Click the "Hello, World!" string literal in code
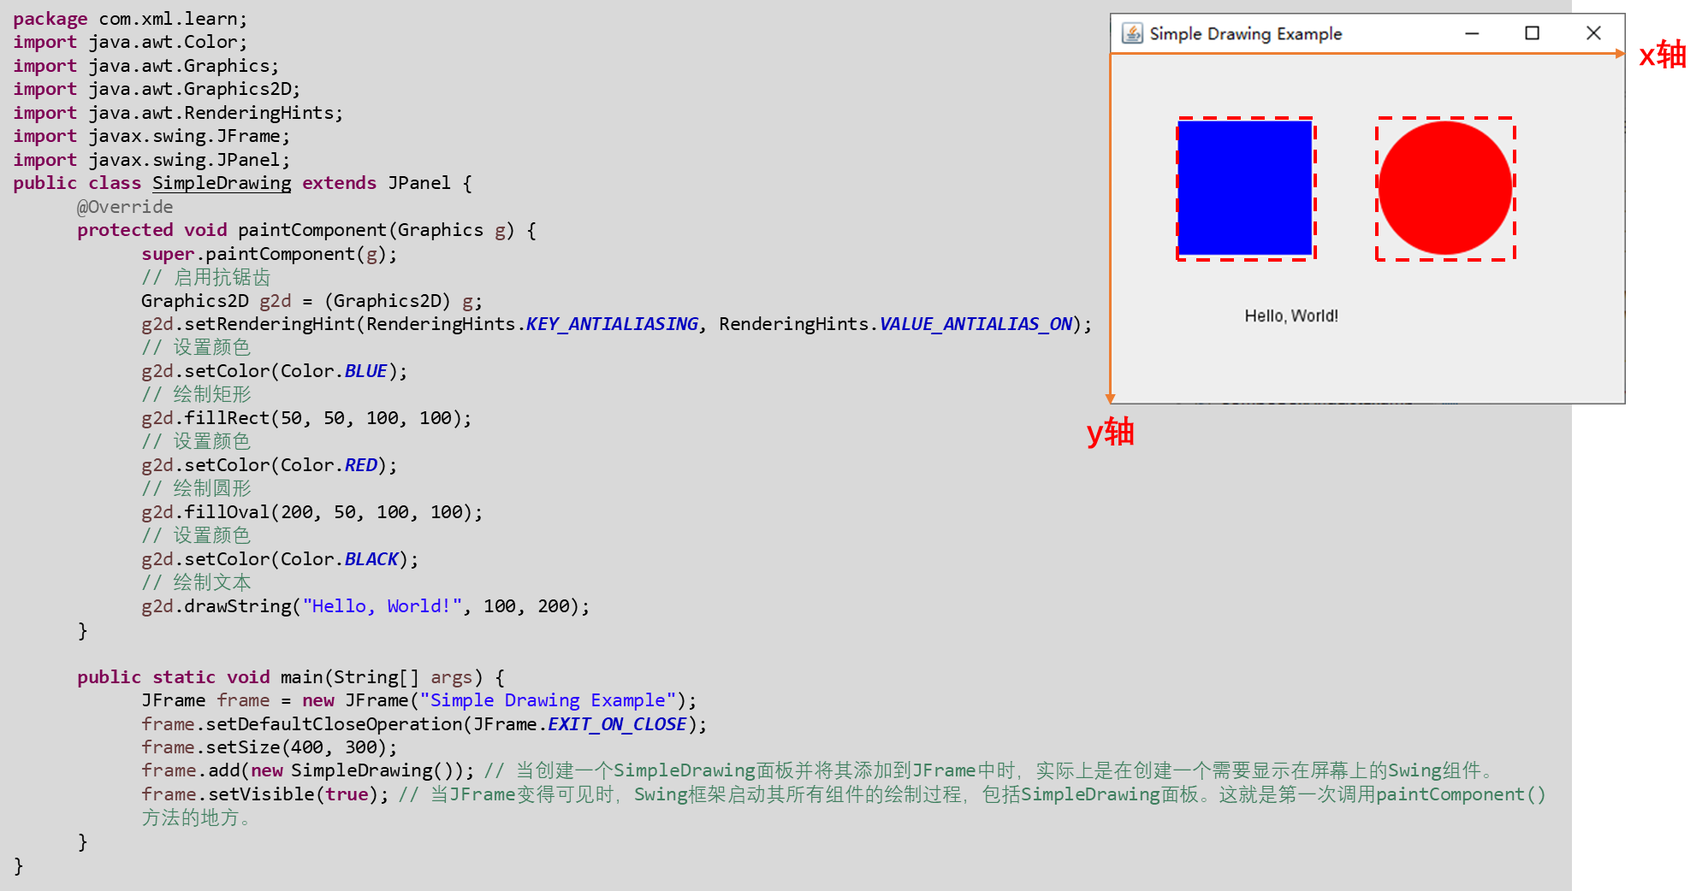The image size is (1708, 891). point(382,606)
